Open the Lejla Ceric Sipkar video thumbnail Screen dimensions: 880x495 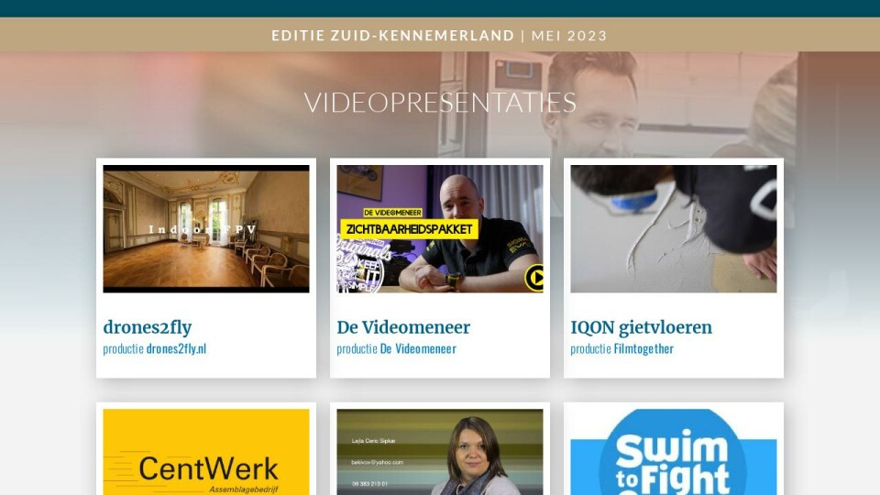pyautogui.click(x=439, y=452)
